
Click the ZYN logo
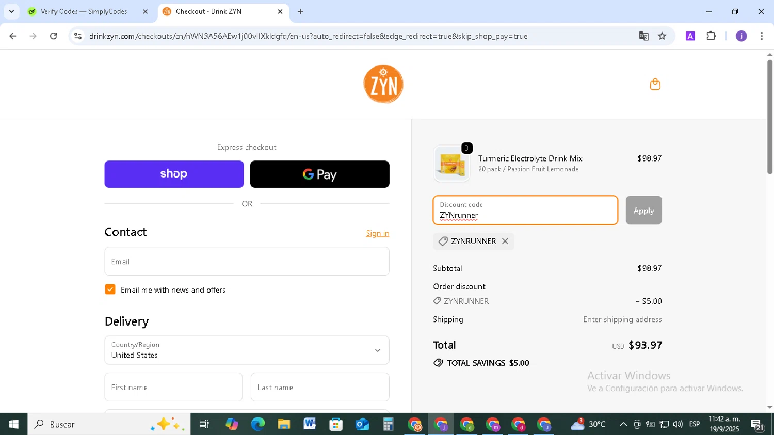(383, 84)
